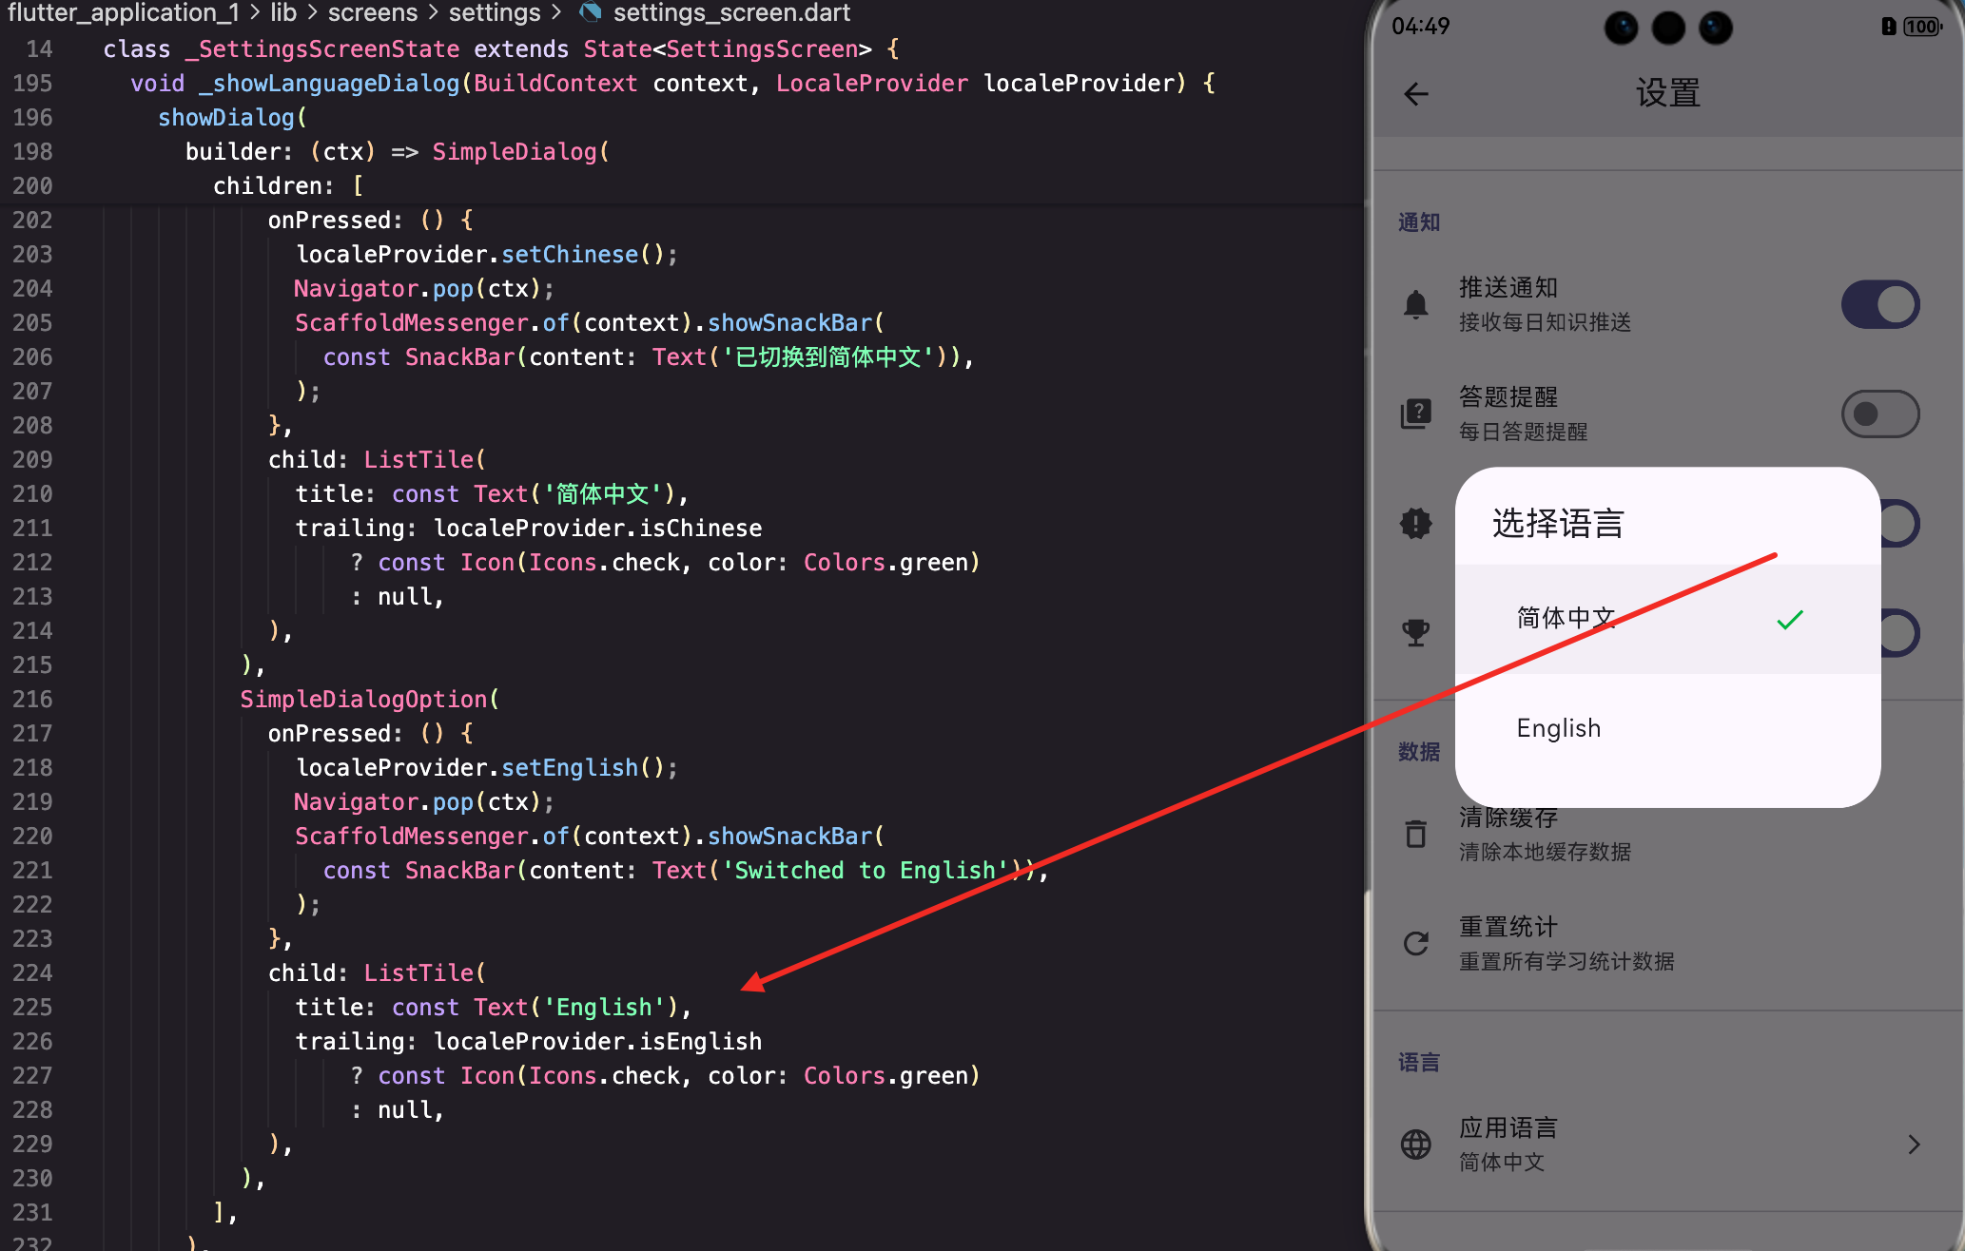Click Text('English') on line 225

(575, 1007)
